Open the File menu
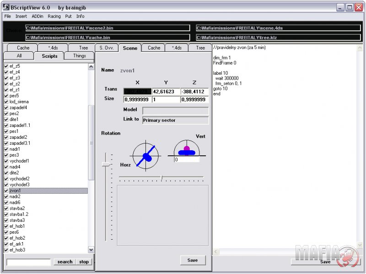The height and width of the screenshot is (274, 366). 7,16
